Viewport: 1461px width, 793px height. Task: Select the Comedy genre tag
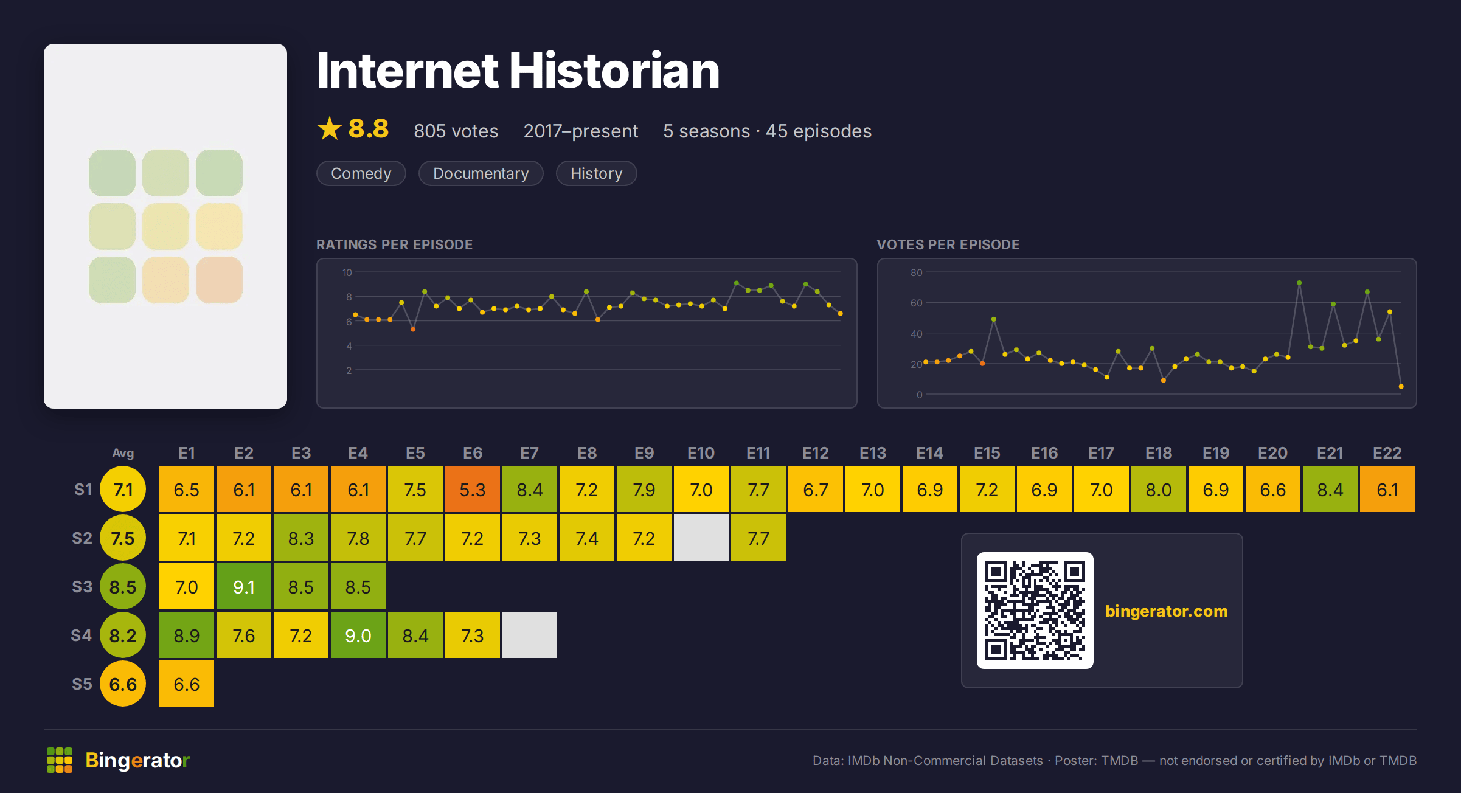point(361,173)
